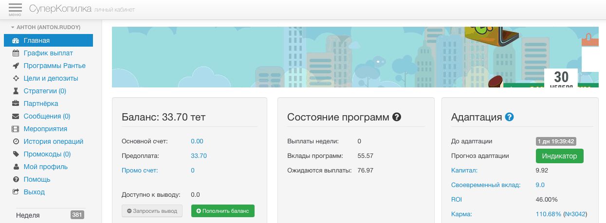Image resolution: width=606 pixels, height=223 pixels.
Task: Click the rocket icon beside Программы Рантье
Action: pos(16,66)
